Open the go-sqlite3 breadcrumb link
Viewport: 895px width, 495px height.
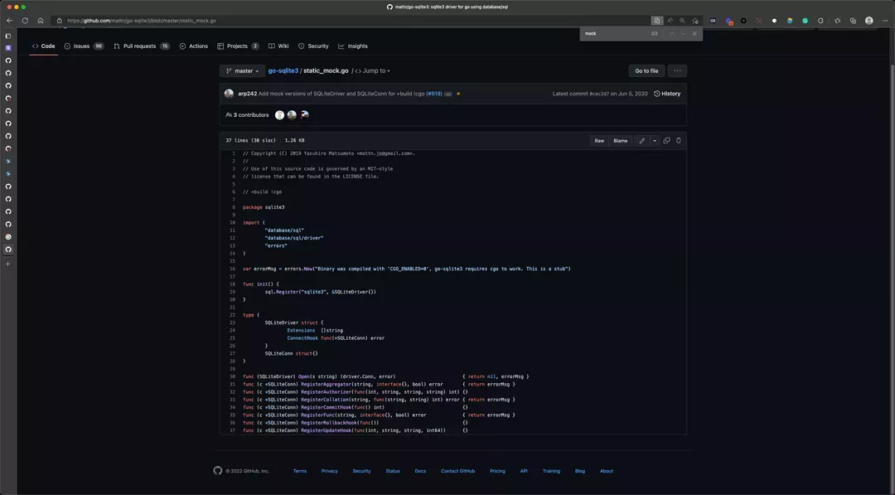point(283,70)
